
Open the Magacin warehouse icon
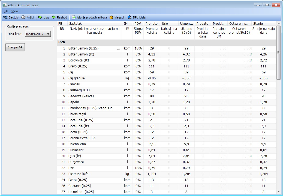[111, 17]
